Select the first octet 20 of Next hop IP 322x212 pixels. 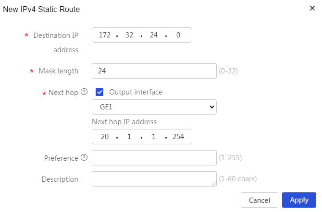(105, 137)
